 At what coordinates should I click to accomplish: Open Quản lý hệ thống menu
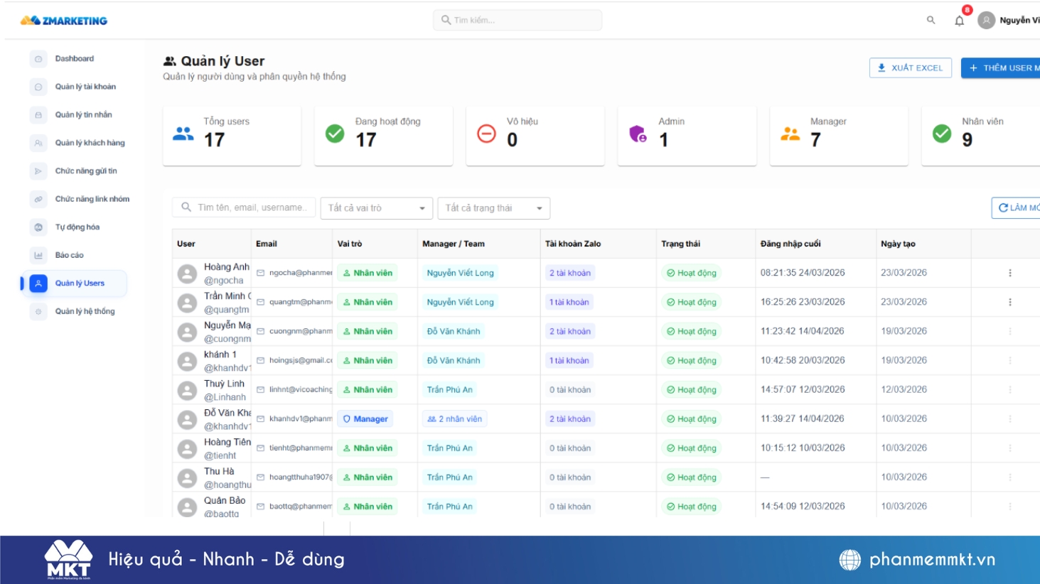[x=85, y=311]
